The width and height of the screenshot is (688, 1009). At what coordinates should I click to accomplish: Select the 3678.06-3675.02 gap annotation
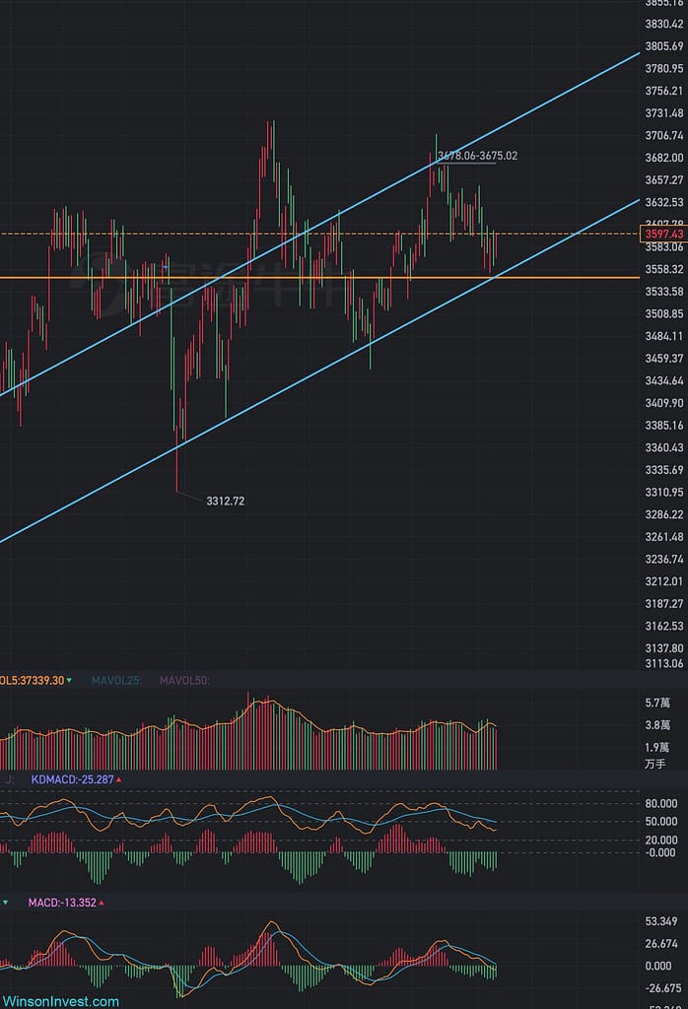click(477, 156)
